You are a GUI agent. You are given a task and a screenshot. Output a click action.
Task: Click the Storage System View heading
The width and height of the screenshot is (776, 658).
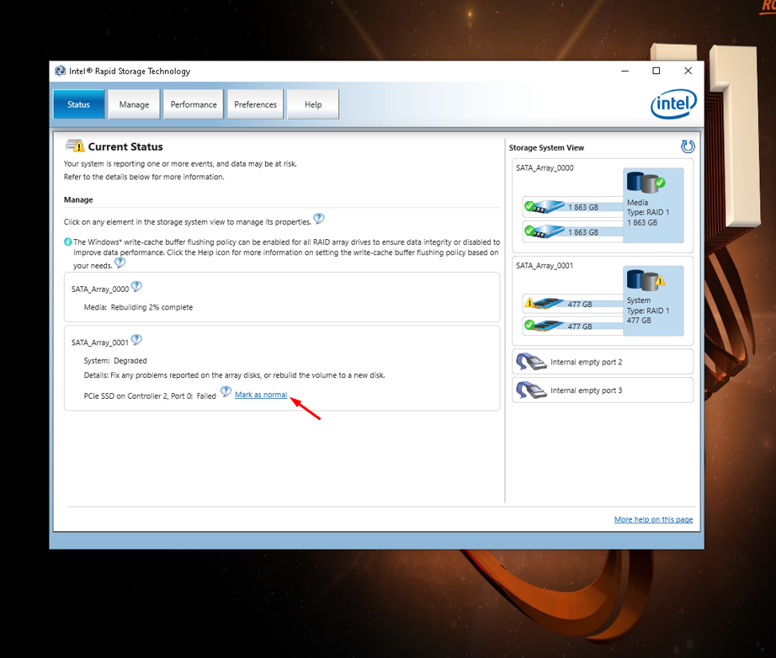tap(546, 147)
